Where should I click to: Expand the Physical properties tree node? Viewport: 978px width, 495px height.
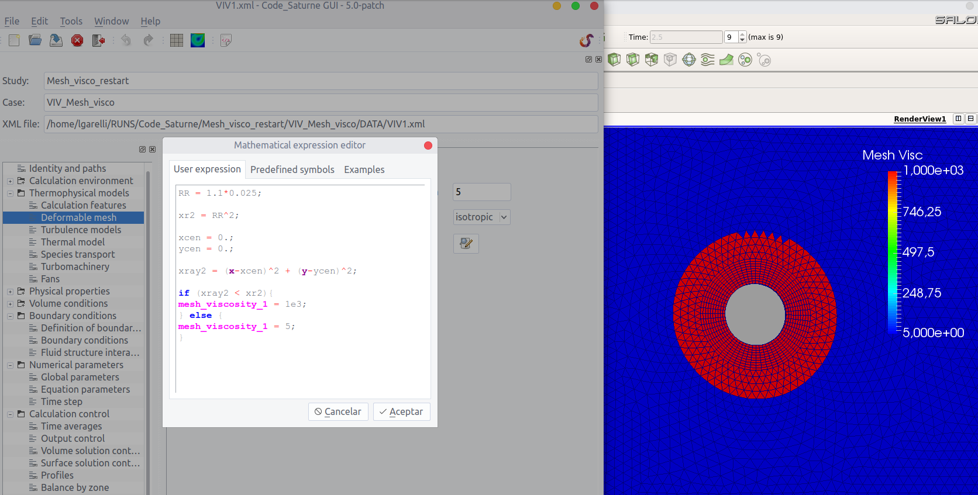10,292
